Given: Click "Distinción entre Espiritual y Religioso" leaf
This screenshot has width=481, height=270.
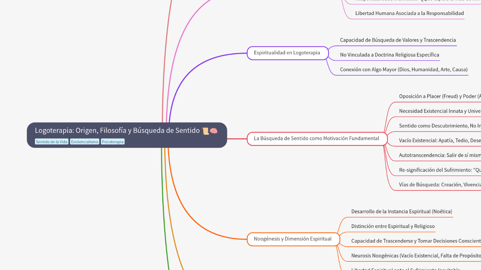Looking at the screenshot, I should [x=393, y=226].
